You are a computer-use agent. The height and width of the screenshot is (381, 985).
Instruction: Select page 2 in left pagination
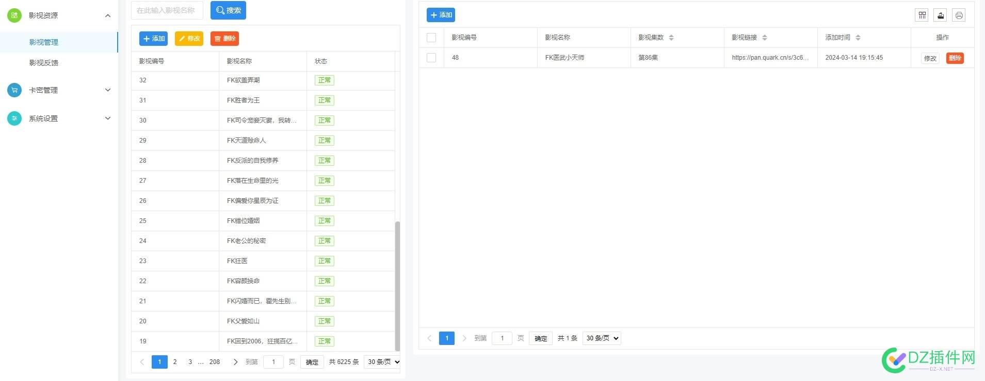coord(175,362)
